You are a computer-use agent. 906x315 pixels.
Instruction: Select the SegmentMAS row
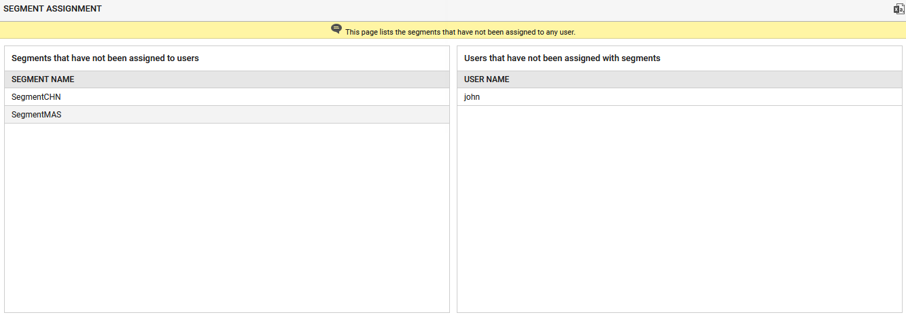[x=227, y=115]
